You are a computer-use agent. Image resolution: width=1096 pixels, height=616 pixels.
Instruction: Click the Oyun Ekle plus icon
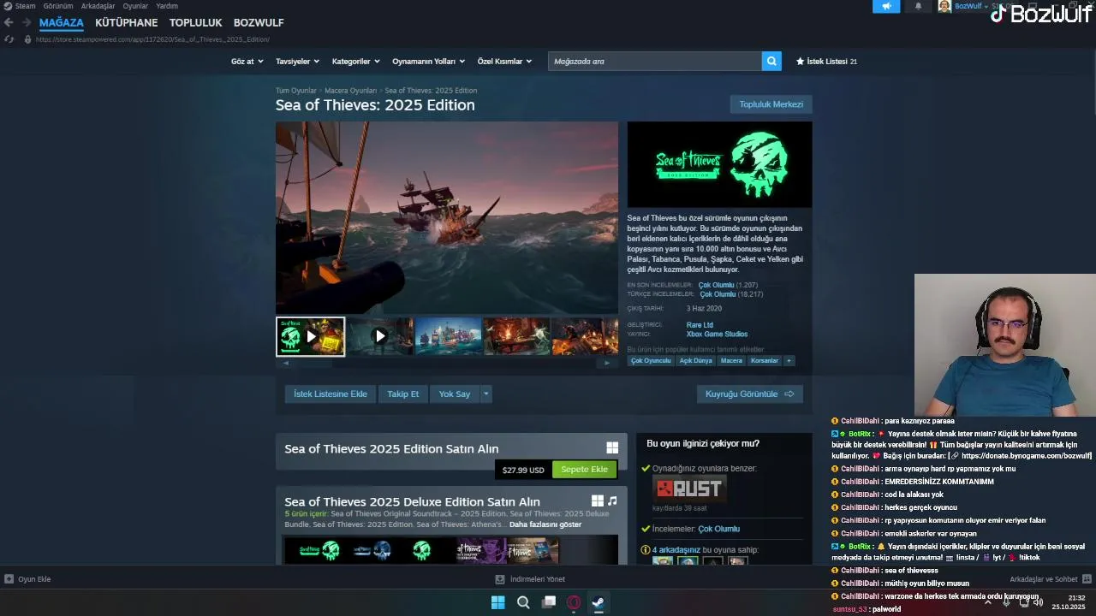[x=9, y=579]
